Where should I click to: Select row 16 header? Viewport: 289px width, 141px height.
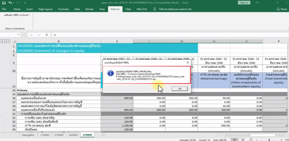coord(13,98)
